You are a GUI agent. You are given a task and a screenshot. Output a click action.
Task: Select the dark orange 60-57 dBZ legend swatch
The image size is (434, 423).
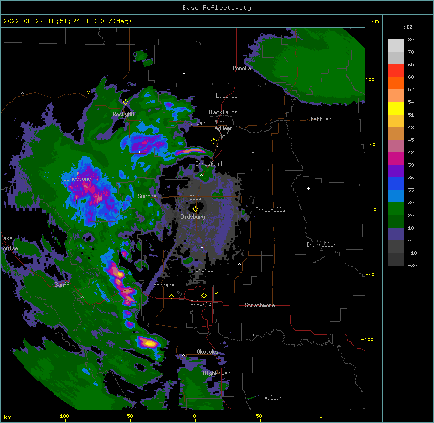pyautogui.click(x=396, y=83)
